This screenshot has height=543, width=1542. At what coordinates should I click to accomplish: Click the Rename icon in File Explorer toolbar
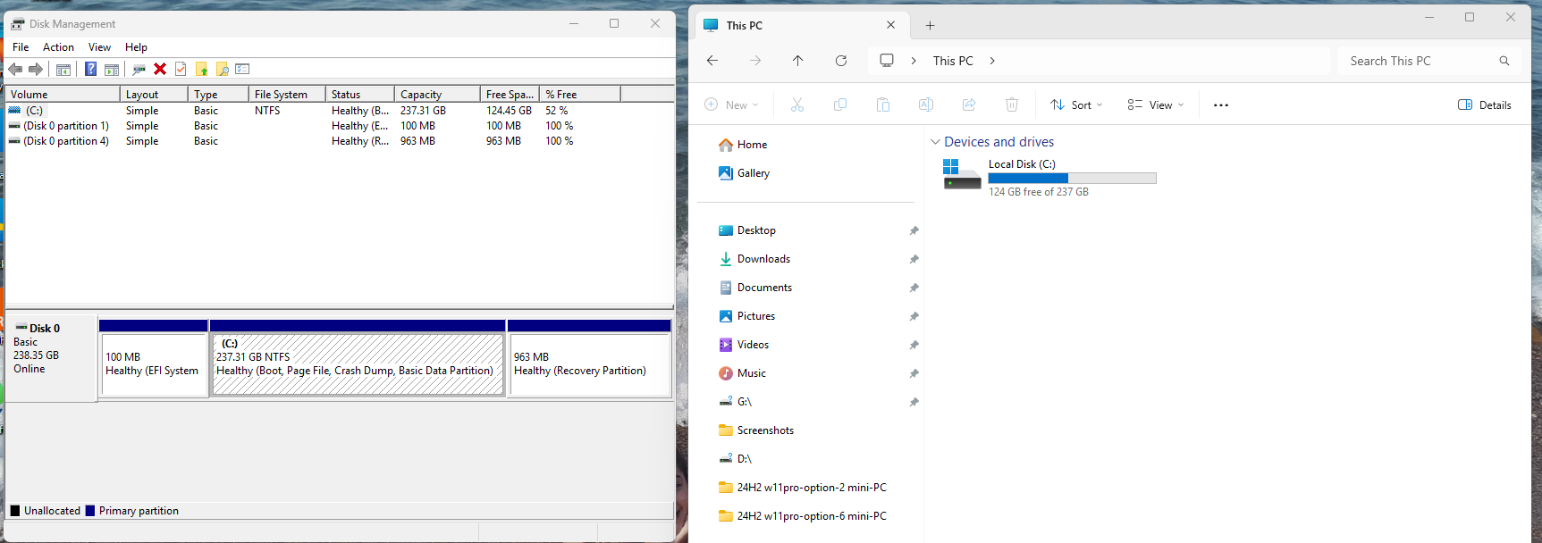pos(926,104)
